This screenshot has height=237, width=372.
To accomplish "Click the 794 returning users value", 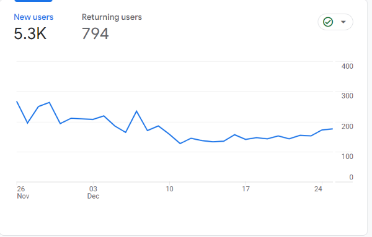I will [x=95, y=33].
